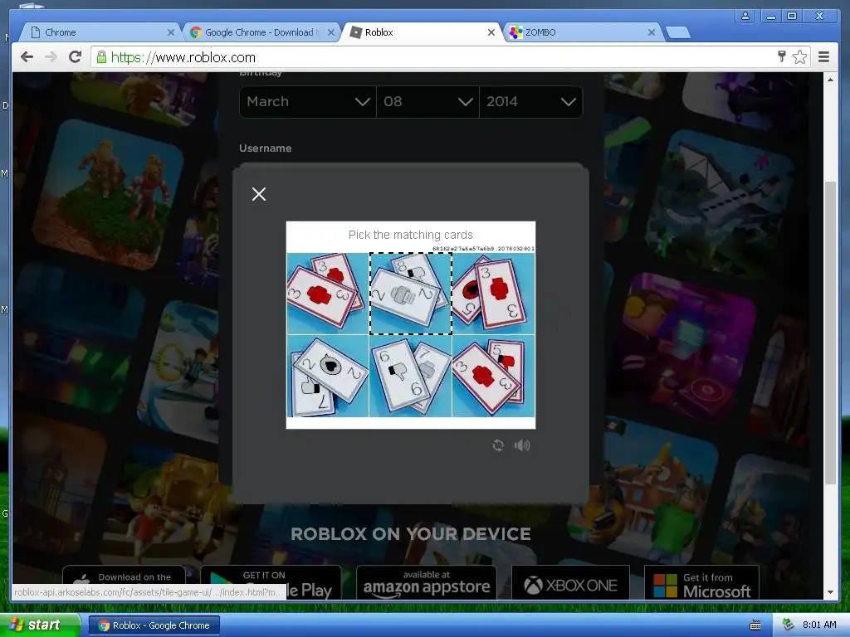This screenshot has height=637, width=850.
Task: Pick the gray 6 and 7 cards tile
Action: coord(410,377)
